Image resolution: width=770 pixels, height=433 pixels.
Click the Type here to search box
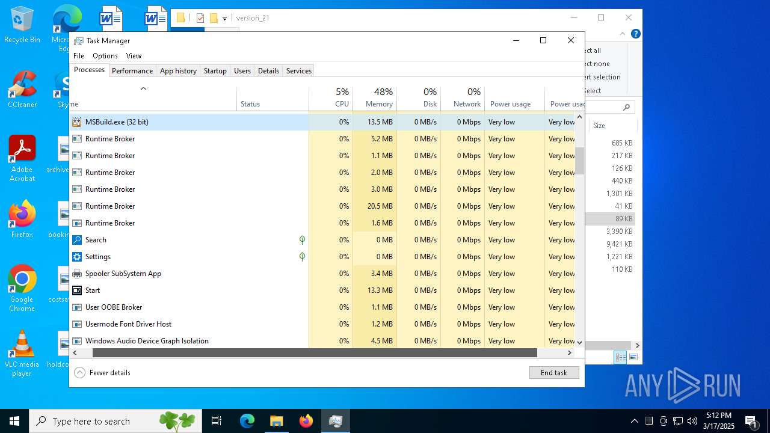click(115, 421)
